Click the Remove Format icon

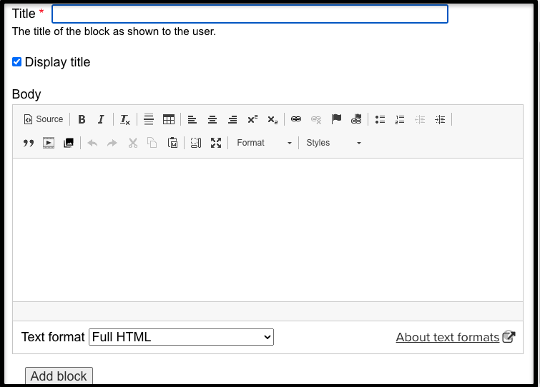tap(125, 119)
